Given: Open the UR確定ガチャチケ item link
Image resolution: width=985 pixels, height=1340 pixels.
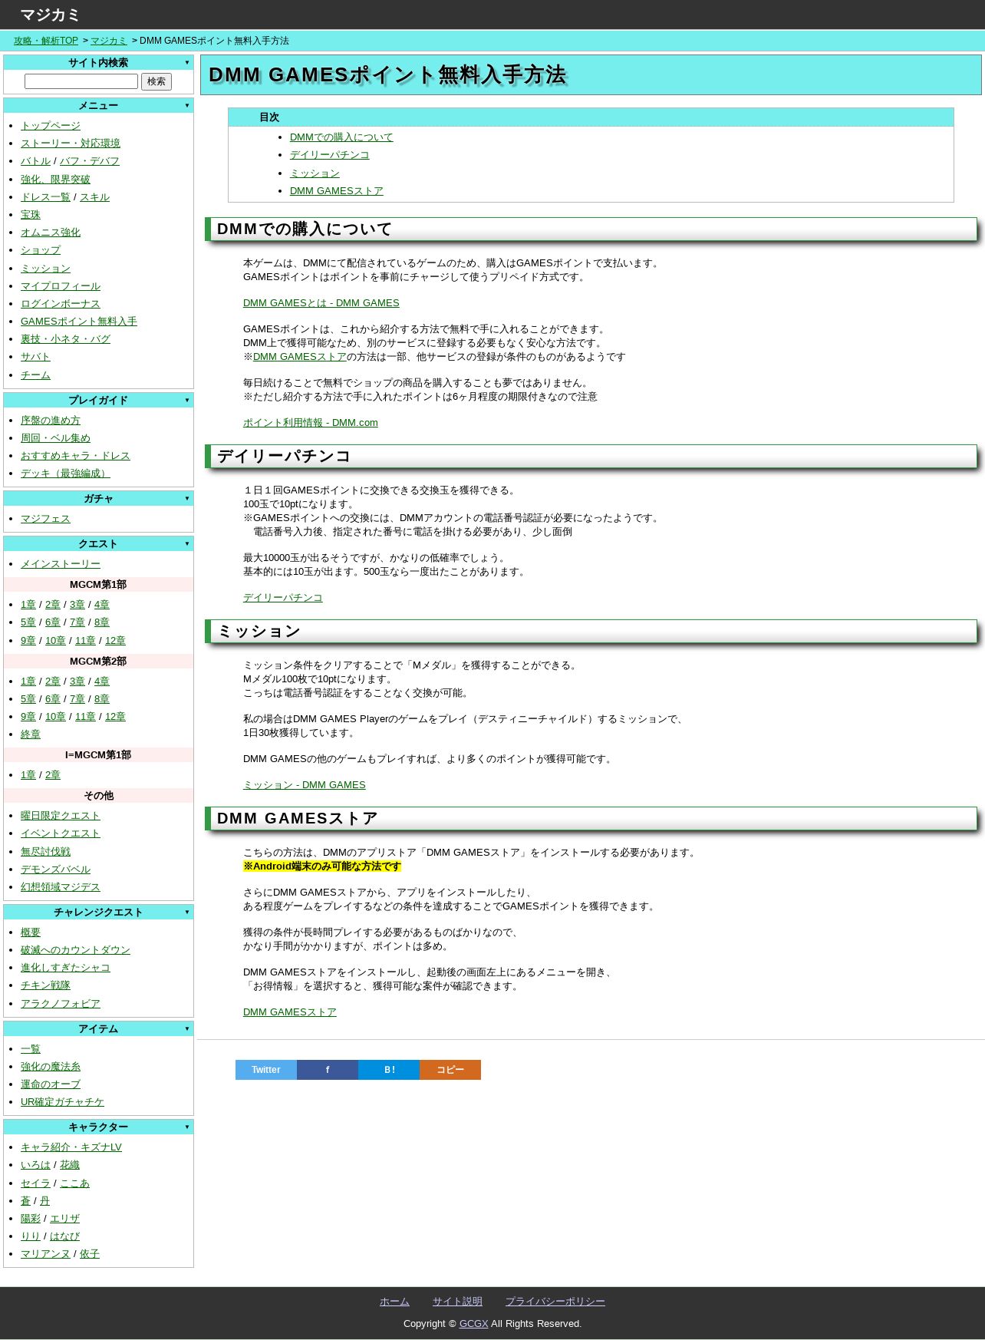Looking at the screenshot, I should pyautogui.click(x=62, y=1102).
